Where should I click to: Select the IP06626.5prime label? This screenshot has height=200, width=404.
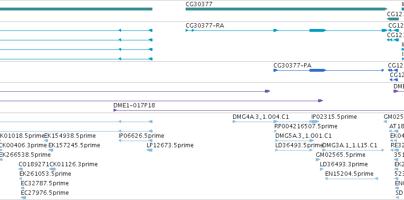click(x=141, y=136)
